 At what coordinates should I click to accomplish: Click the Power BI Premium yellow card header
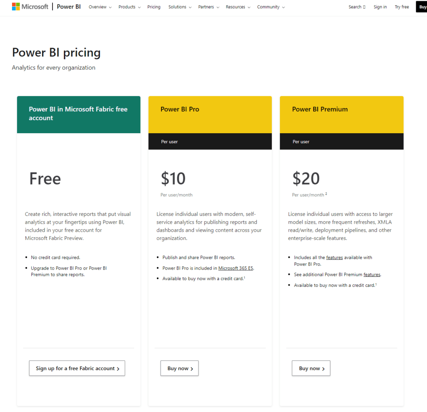click(x=342, y=114)
